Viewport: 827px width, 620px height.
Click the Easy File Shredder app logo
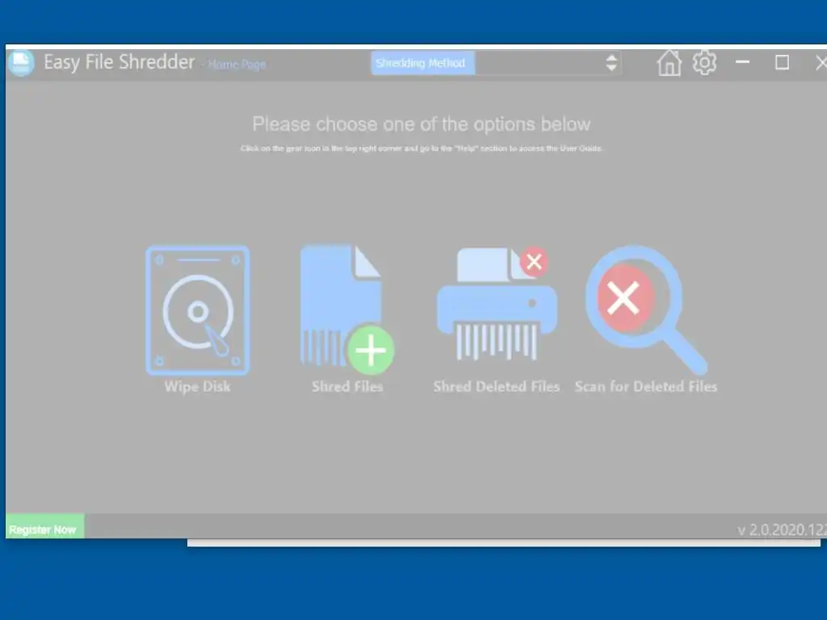point(21,63)
